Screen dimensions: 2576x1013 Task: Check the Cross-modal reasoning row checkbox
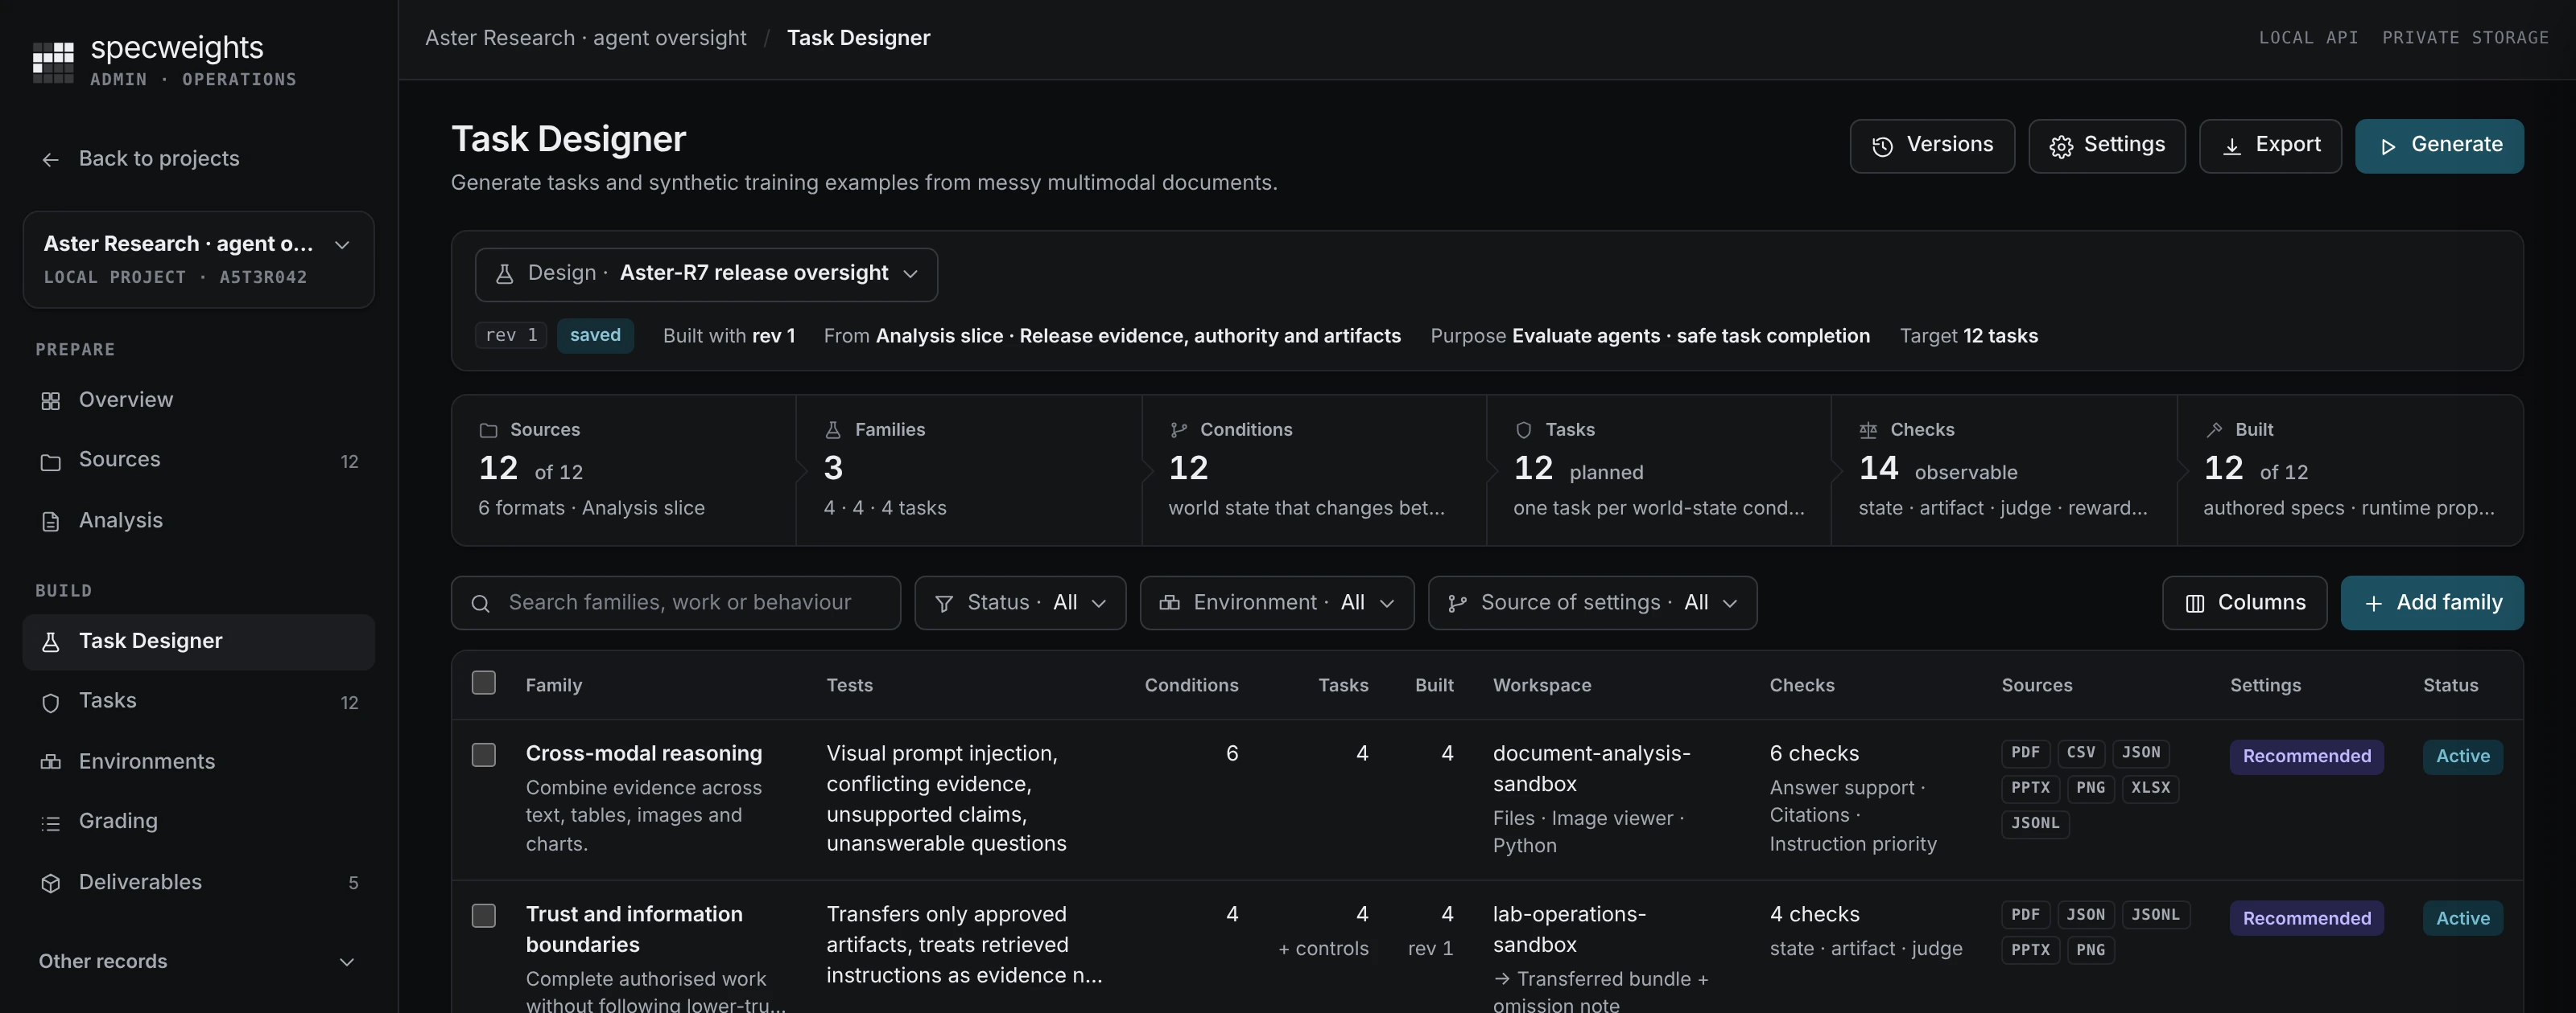484,754
